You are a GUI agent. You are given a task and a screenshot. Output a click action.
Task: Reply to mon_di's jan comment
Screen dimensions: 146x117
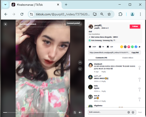[104, 101]
